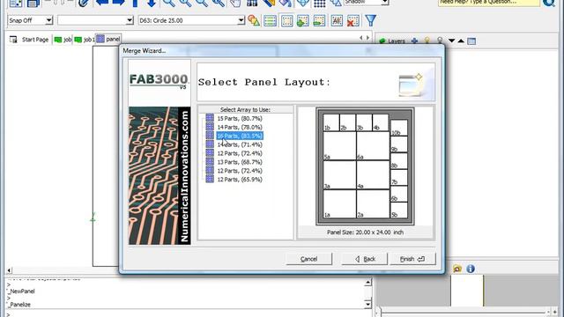Viewport: 564px width, 317px height.
Task: Move layer down with black down arrow
Action: coord(451,41)
